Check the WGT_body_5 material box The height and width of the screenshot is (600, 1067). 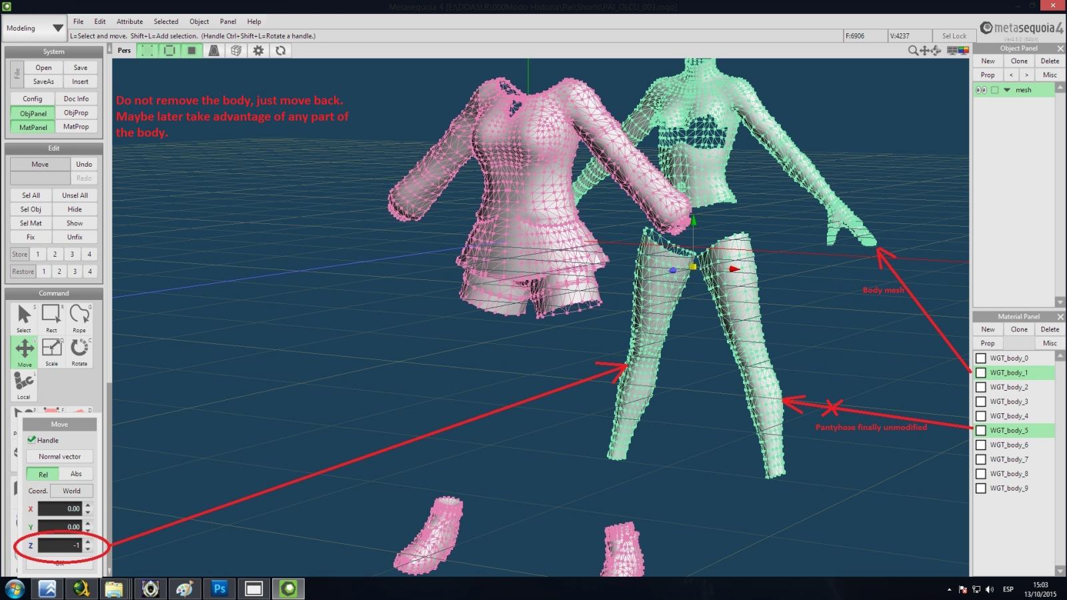[981, 431]
